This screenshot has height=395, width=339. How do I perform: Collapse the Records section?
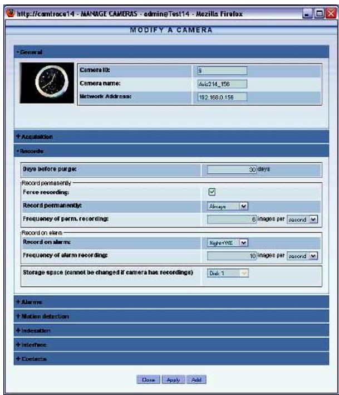coord(171,151)
